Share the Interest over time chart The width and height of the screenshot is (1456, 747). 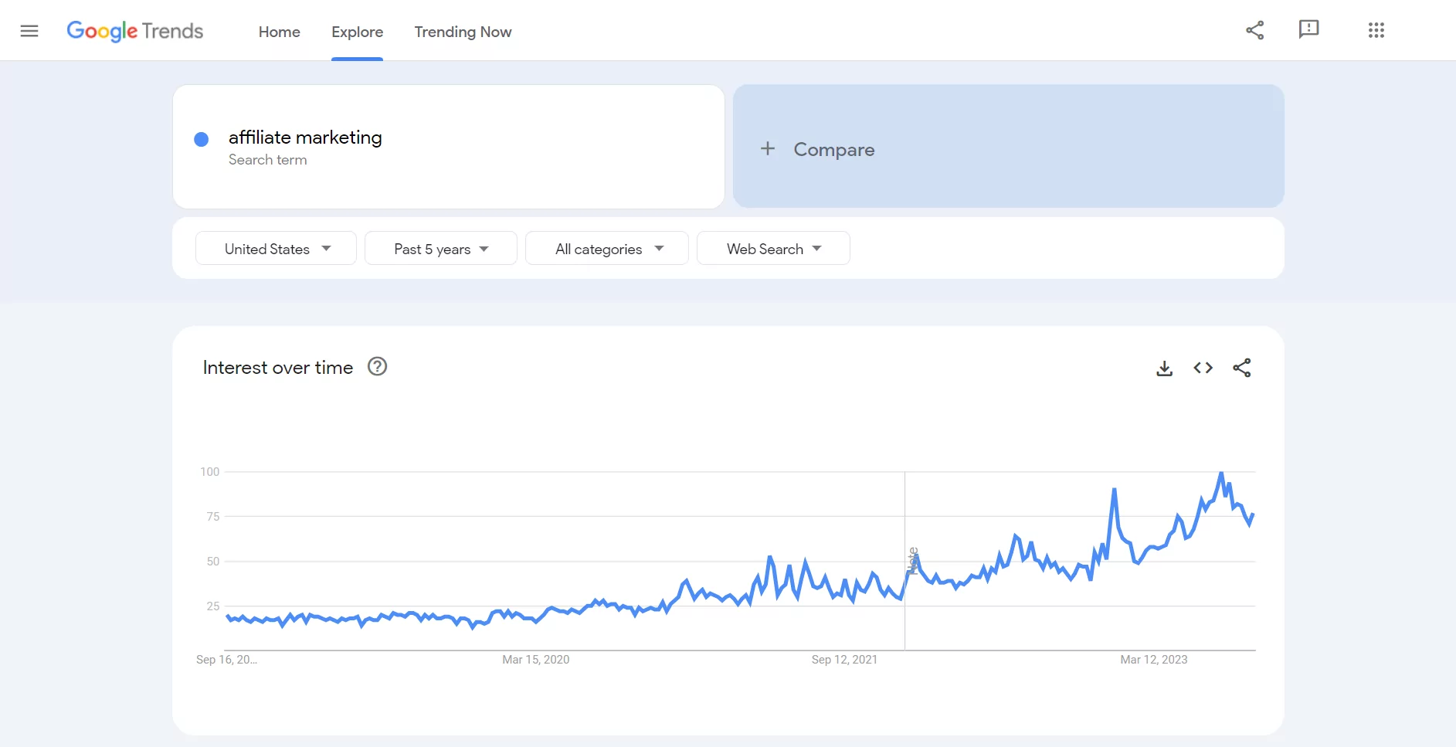[1242, 368]
